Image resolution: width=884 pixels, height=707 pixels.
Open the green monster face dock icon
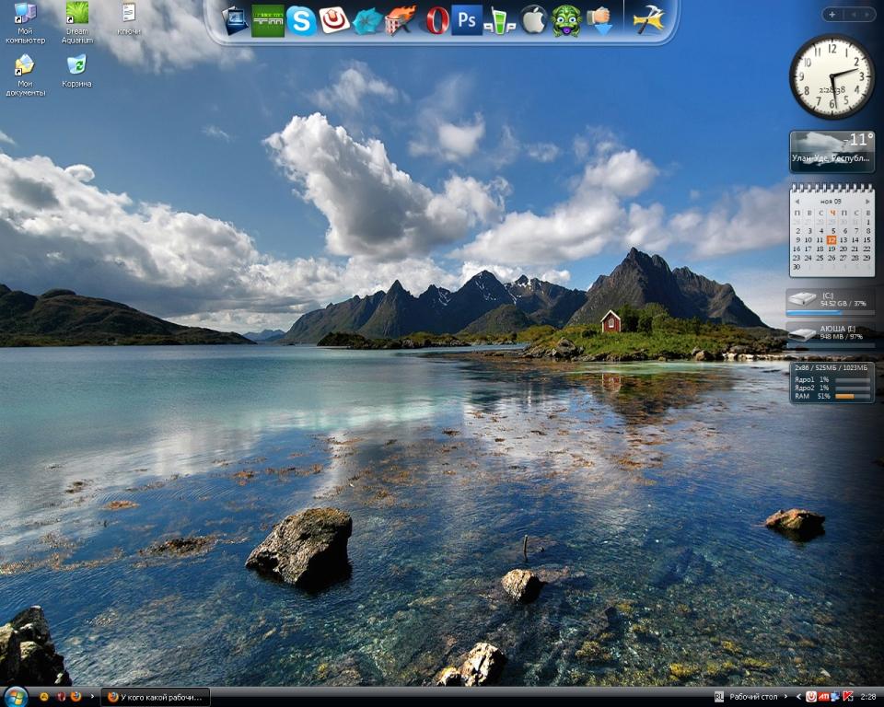click(566, 19)
